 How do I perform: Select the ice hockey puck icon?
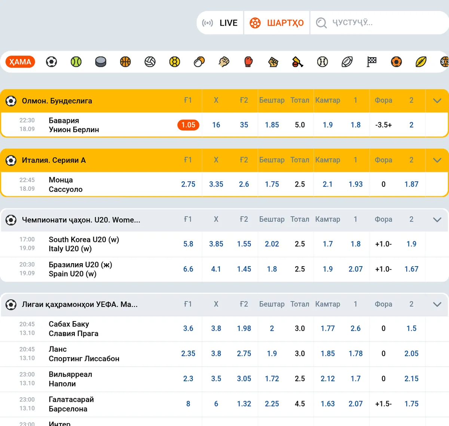coord(101,62)
